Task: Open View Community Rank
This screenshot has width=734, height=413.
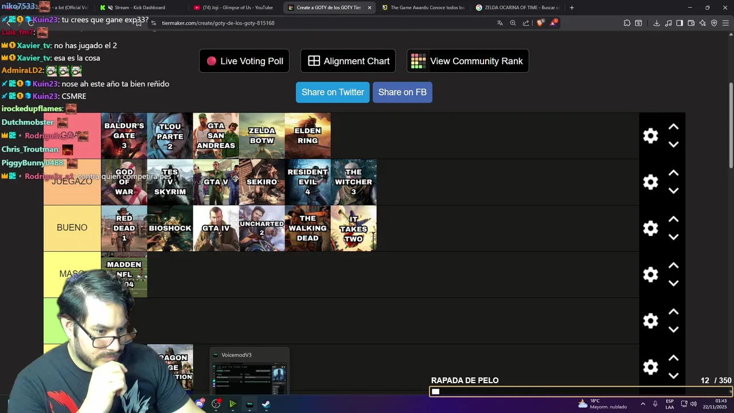Action: [468, 61]
